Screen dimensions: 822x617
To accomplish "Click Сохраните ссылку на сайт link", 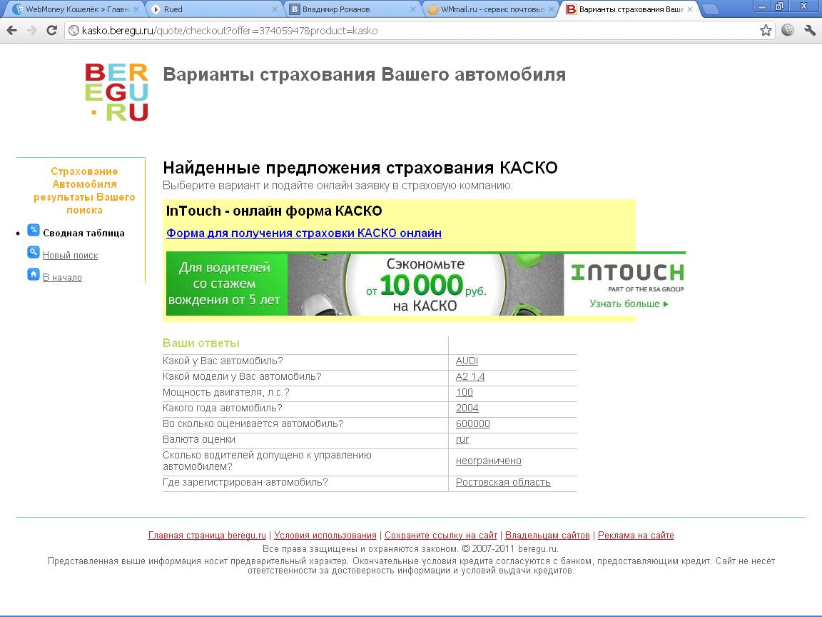I will point(441,536).
